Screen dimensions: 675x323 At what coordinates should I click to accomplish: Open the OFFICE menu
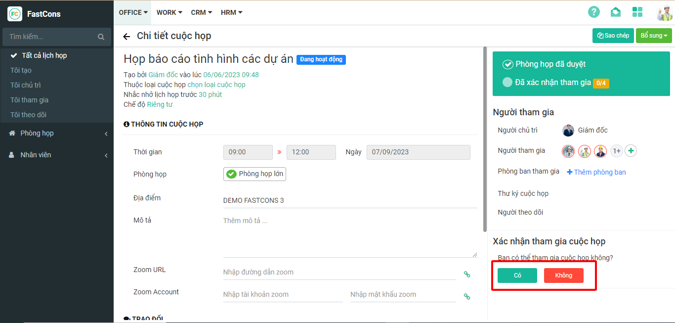(133, 12)
